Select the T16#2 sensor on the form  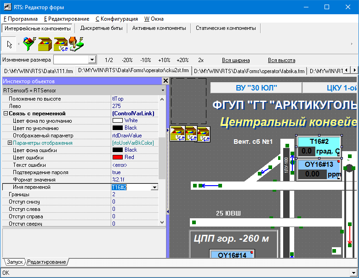319,147
